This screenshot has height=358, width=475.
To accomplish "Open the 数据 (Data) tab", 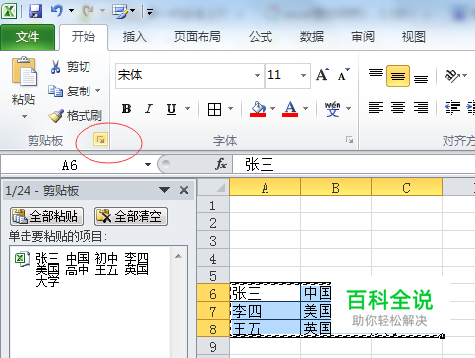I will 312,37.
